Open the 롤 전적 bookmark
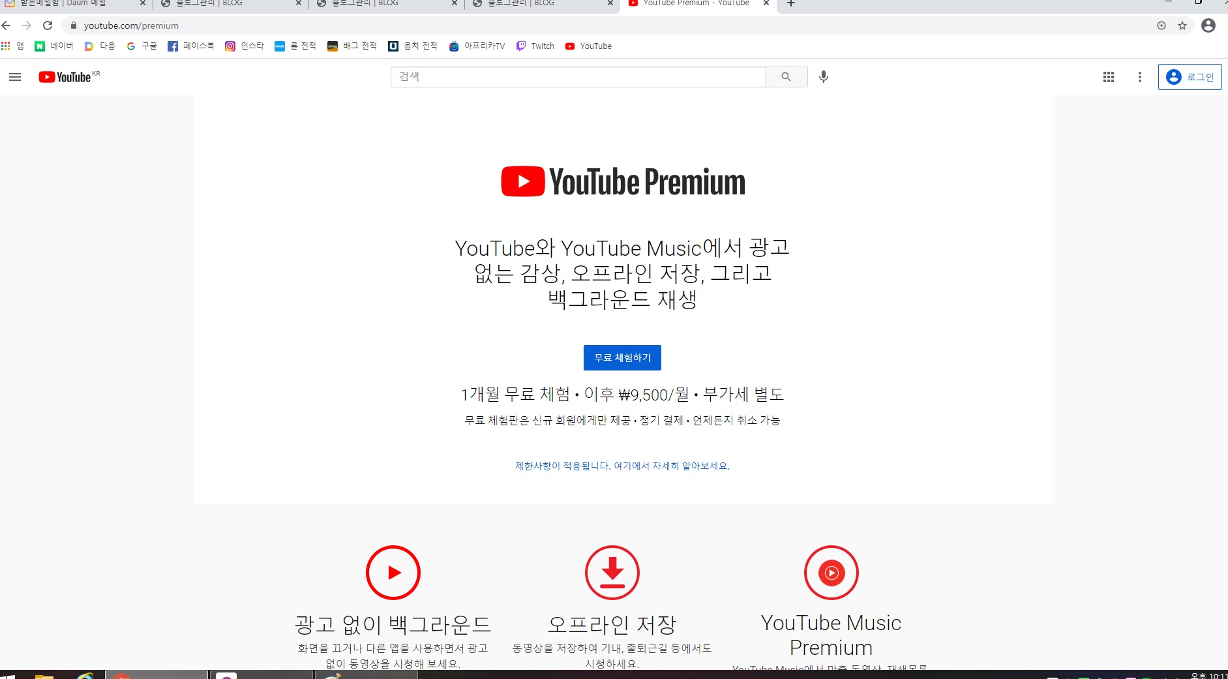 tap(295, 46)
